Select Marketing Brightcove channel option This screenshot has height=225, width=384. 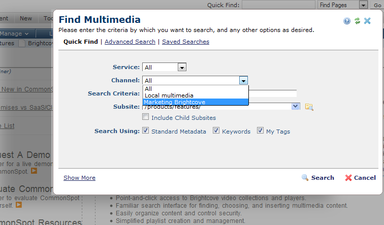coord(196,102)
